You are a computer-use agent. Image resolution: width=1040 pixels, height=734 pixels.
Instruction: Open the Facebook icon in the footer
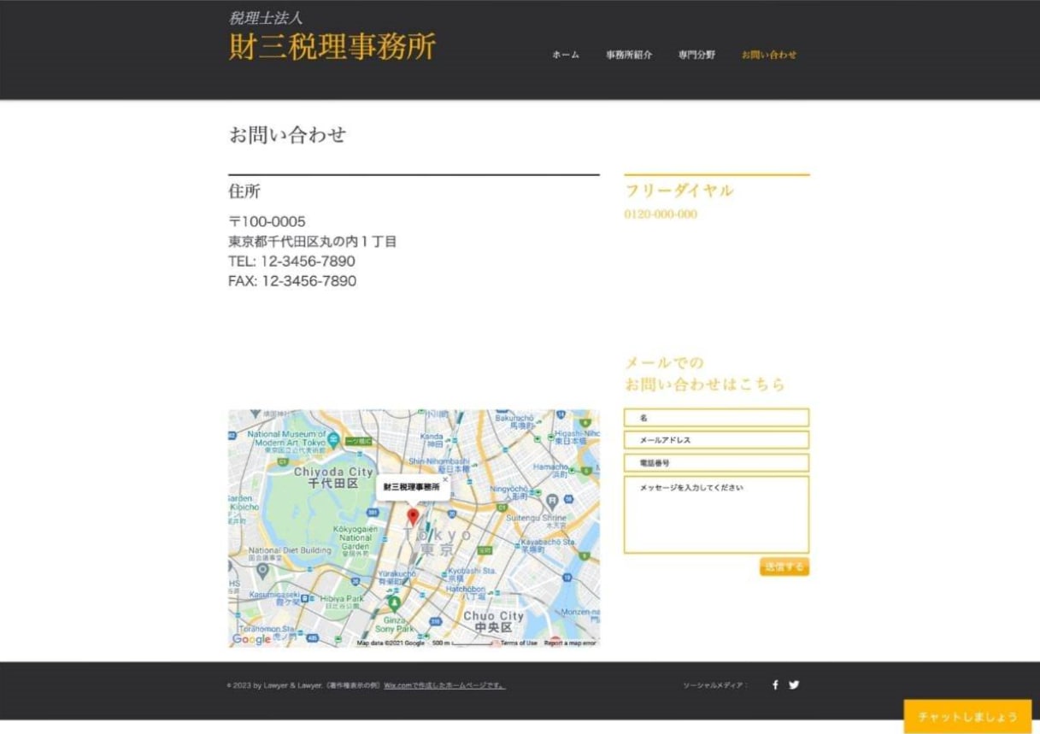(775, 684)
